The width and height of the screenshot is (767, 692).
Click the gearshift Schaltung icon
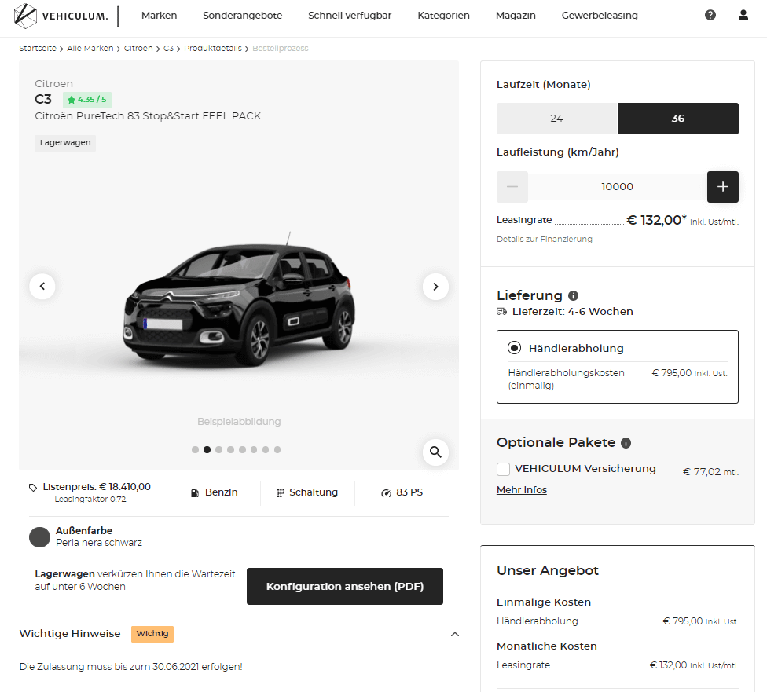[x=281, y=493]
